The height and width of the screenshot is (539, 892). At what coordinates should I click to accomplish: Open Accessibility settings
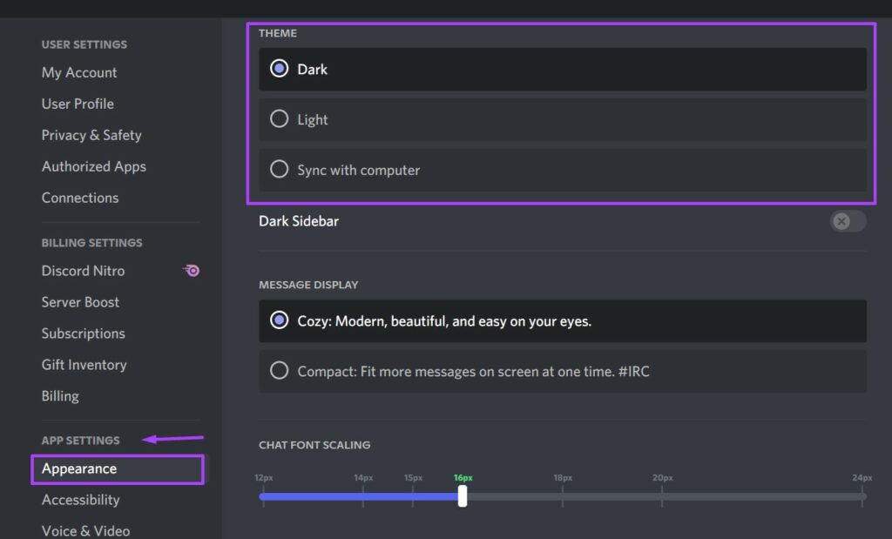81,500
